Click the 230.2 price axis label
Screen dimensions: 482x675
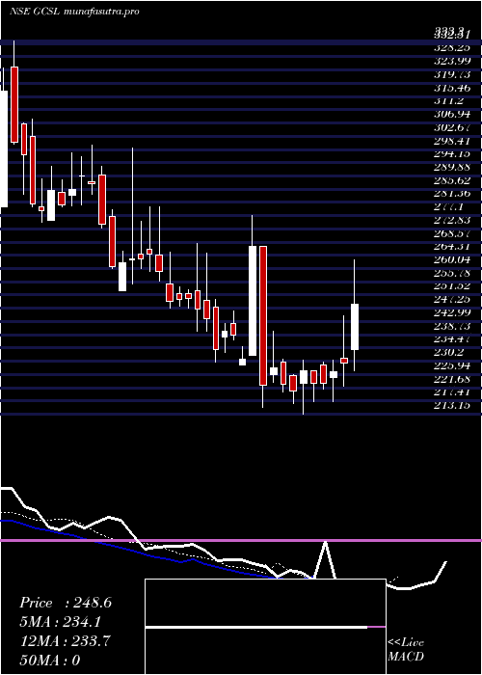[x=448, y=353]
